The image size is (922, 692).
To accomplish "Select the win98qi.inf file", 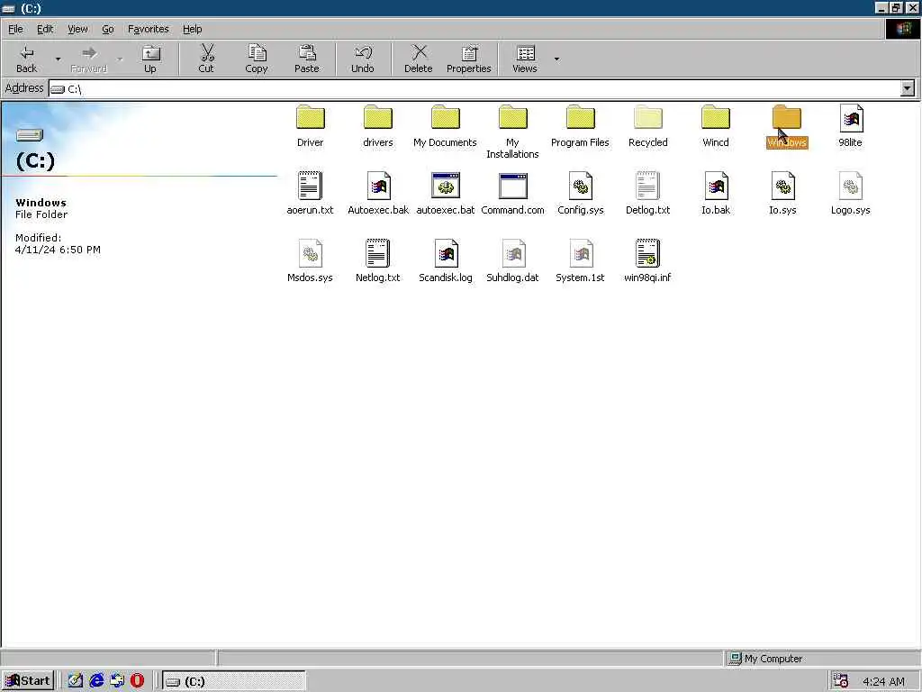I will click(x=647, y=261).
